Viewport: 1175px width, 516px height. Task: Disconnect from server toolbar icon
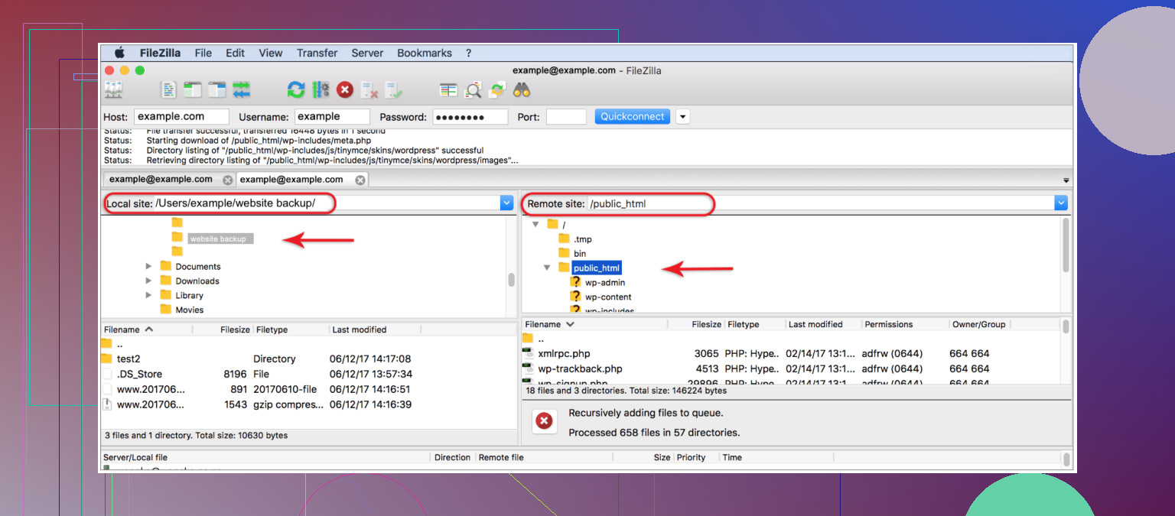pos(369,89)
